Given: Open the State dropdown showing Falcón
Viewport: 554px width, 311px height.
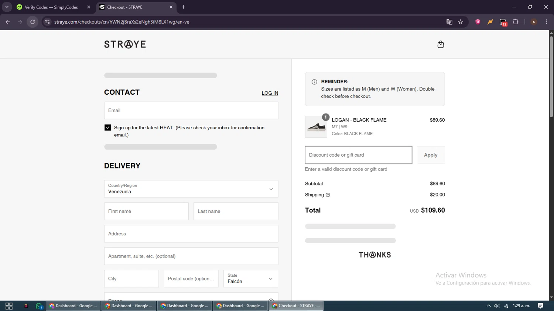Looking at the screenshot, I should 250,279.
